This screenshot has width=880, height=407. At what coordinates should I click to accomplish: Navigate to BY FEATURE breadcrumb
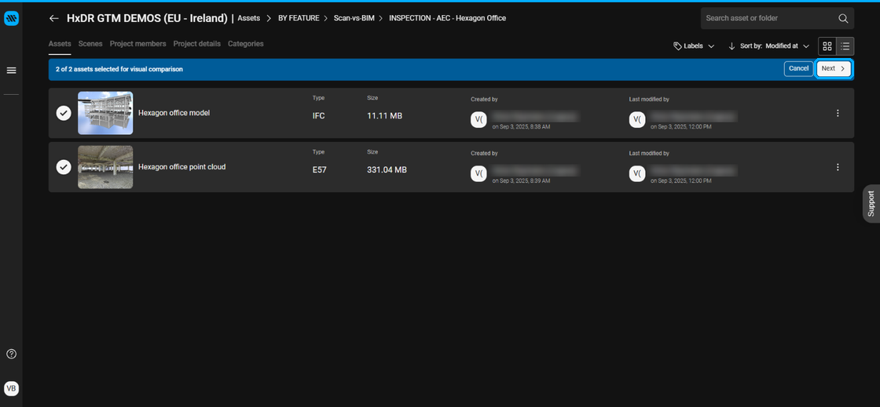coord(299,19)
